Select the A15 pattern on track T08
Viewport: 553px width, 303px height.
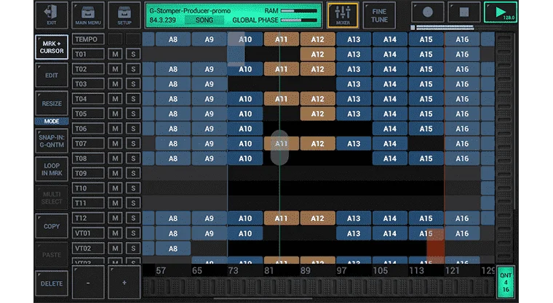(x=426, y=158)
